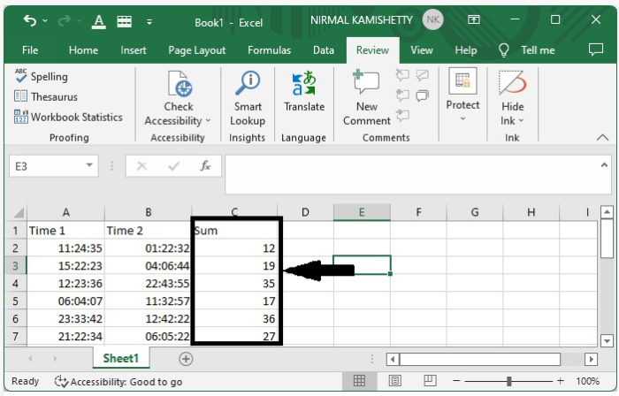Expand the Name Box dropdown arrow
Screen dimensions: 619x396
pos(89,165)
